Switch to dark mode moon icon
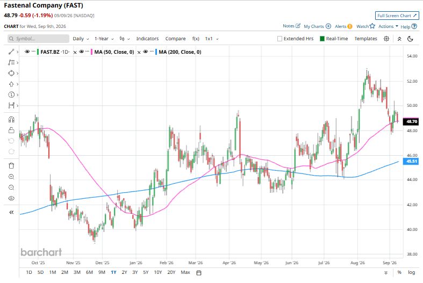Image resolution: width=423 pixels, height=283 pixels. (x=410, y=39)
